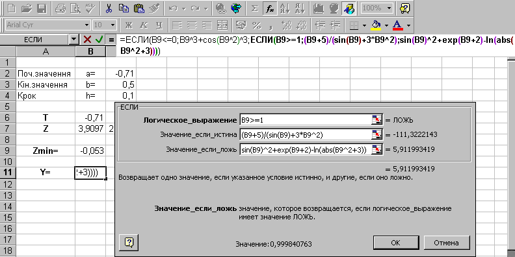Decrease decimal places

pos(302,25)
